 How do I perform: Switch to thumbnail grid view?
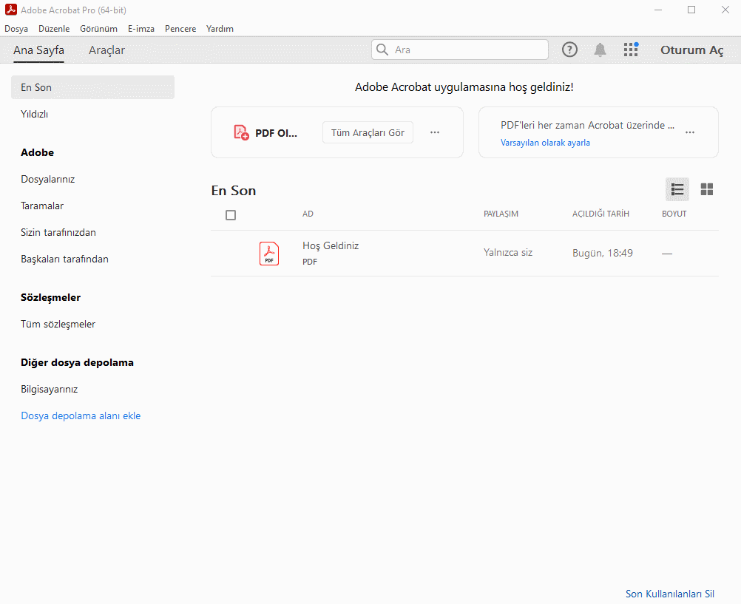point(706,189)
